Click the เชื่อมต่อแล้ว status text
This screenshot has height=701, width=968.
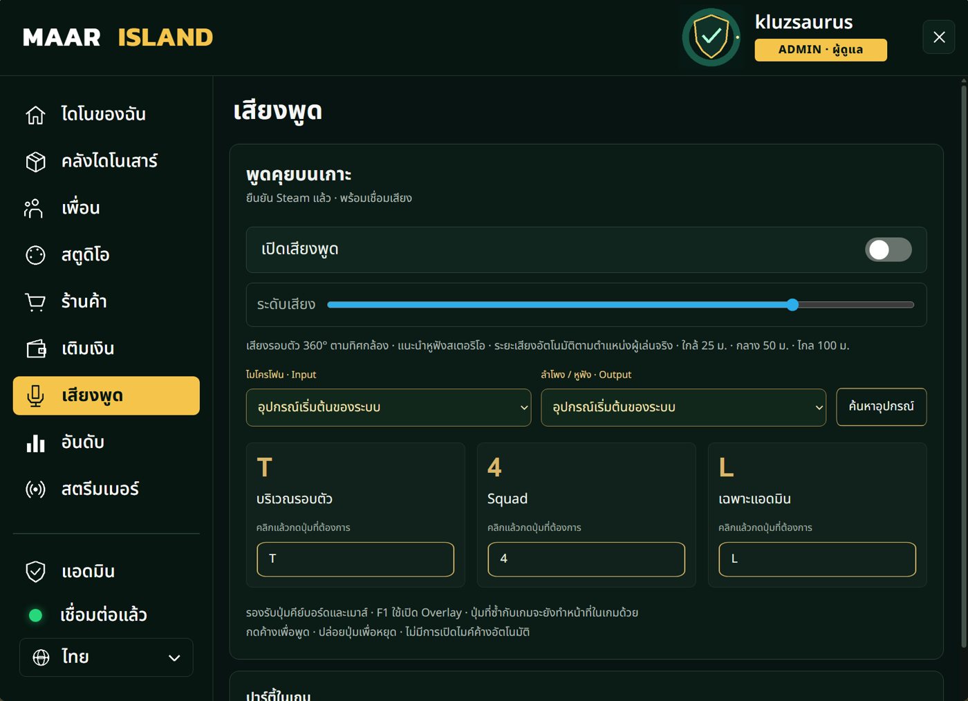(x=104, y=615)
